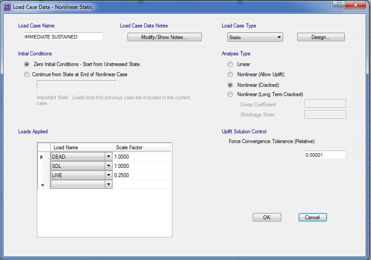Image resolution: width=371 pixels, height=260 pixels.
Task: Click the SDL scale factor 1.0000 cell
Action: pyautogui.click(x=141, y=166)
